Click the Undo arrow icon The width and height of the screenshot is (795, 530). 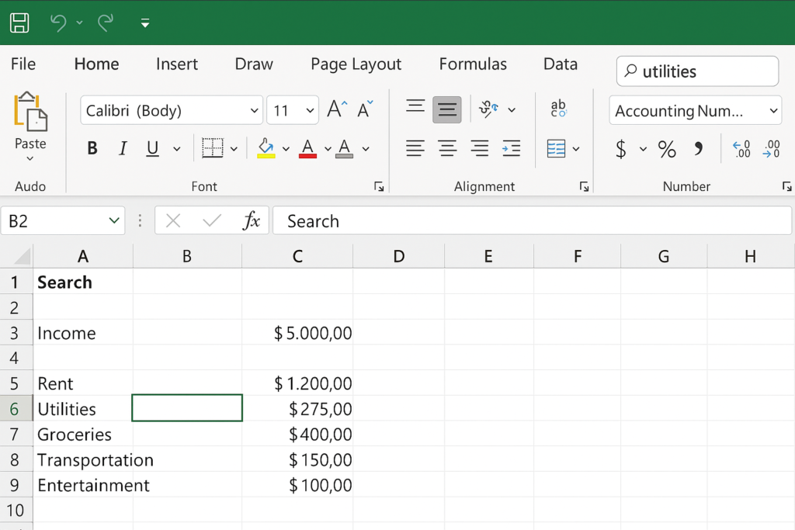58,23
